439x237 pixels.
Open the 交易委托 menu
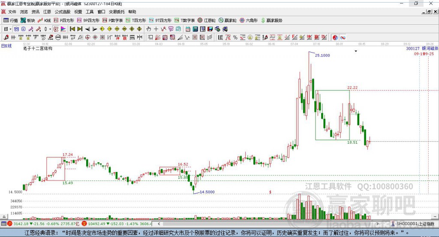117,12
